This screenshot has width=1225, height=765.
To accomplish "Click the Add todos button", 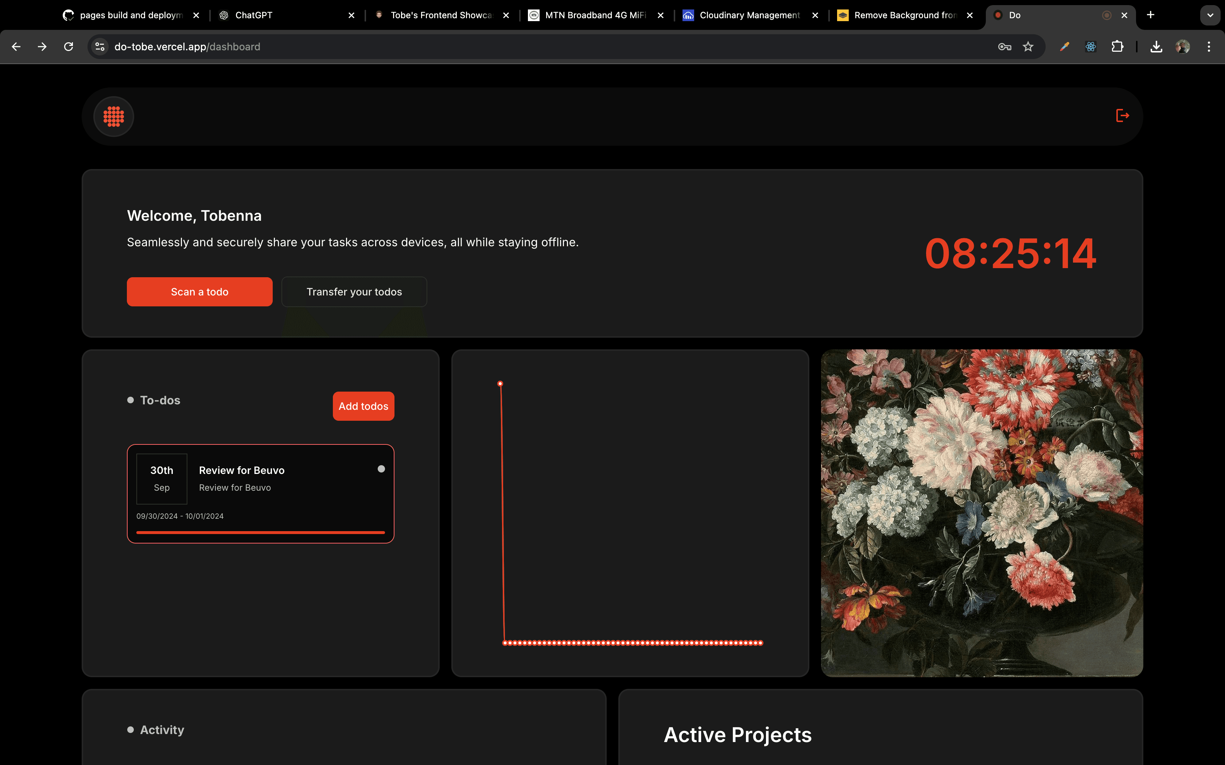I will [363, 406].
